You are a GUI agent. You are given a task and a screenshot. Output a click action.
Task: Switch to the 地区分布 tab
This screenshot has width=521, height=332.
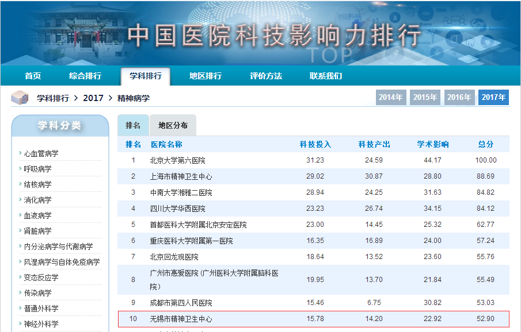[x=173, y=125]
